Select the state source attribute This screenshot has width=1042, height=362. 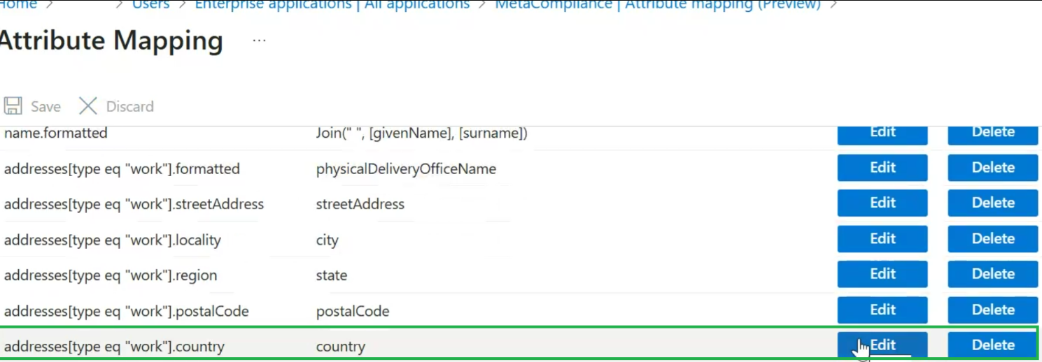coord(332,275)
